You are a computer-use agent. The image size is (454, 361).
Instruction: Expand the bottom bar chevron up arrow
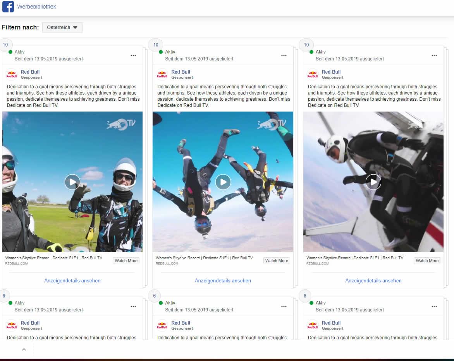point(24,349)
